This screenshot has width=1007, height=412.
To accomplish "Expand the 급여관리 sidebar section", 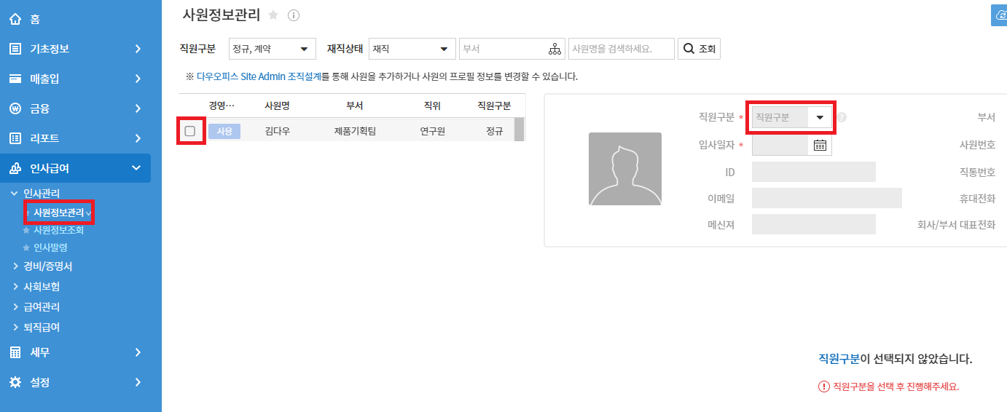I will point(42,307).
